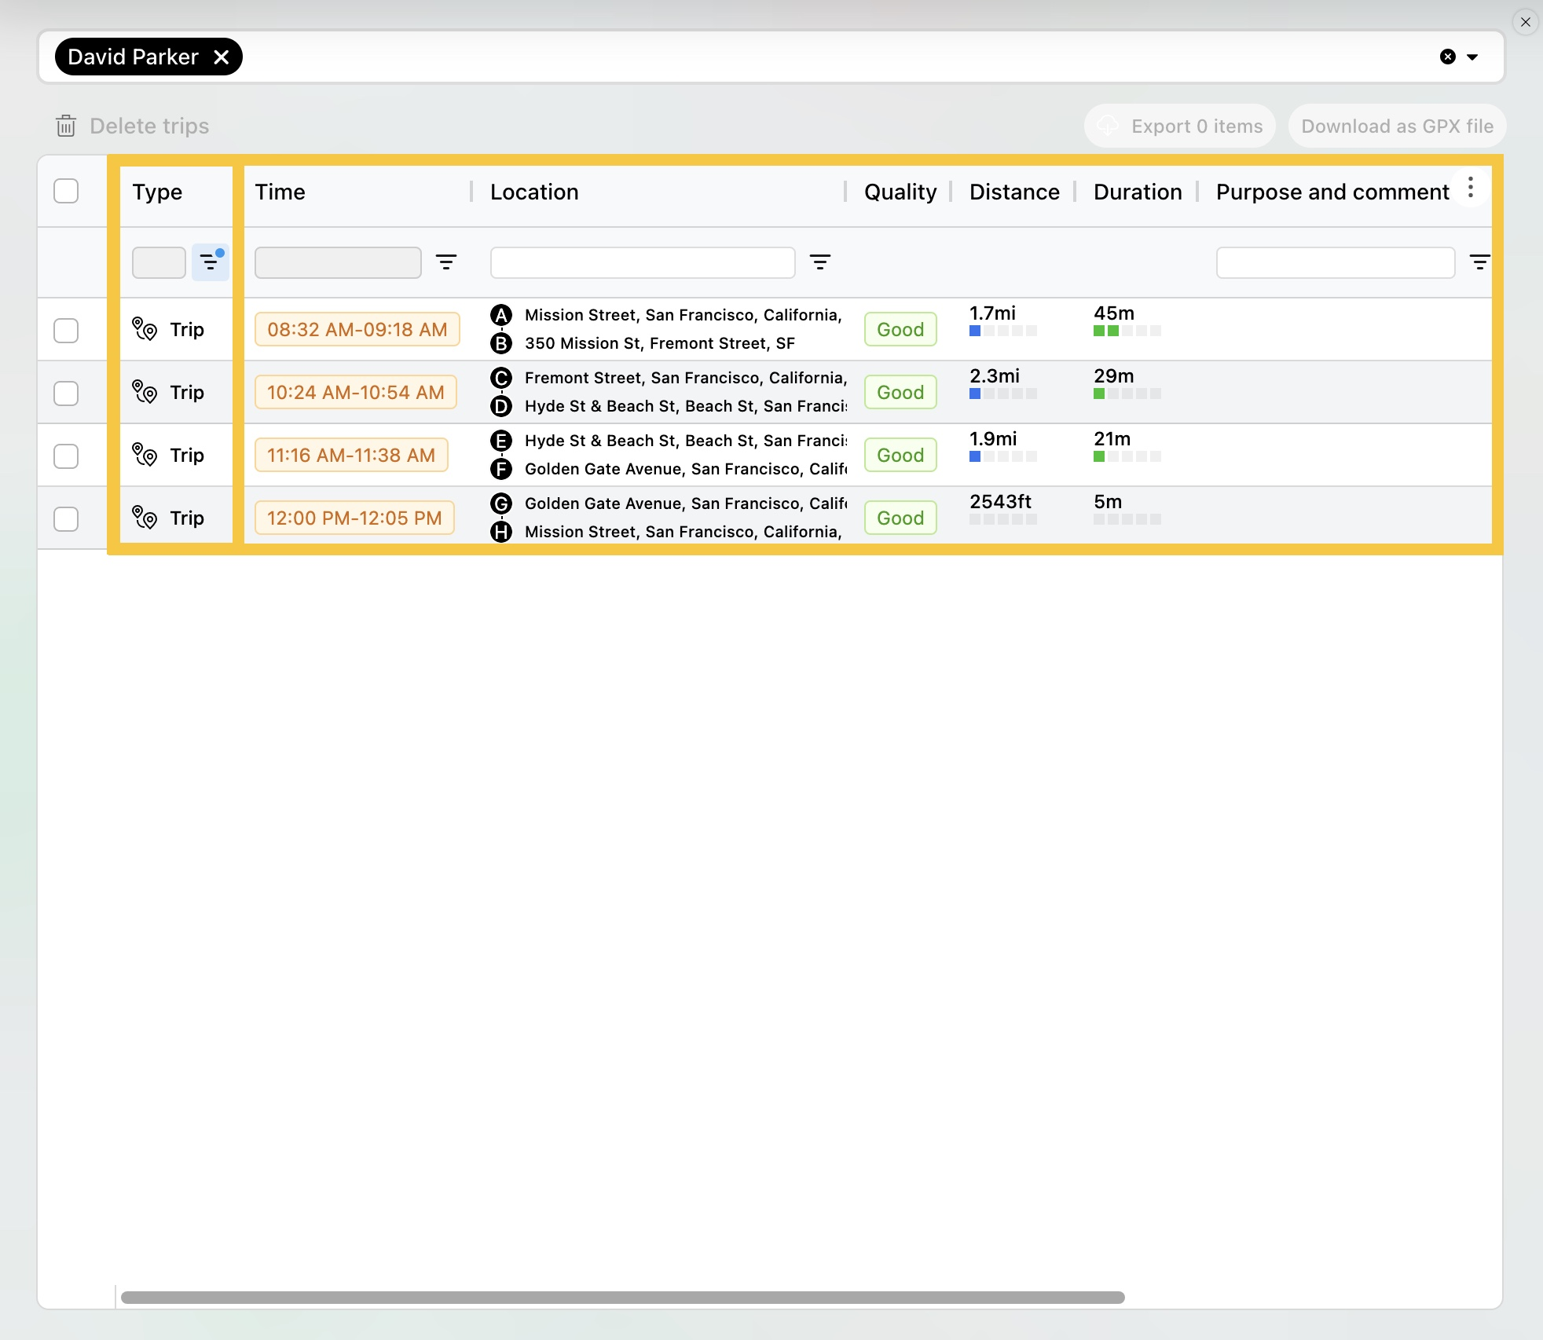Click the 2543ft distance value
The image size is (1543, 1340).
(x=1000, y=501)
